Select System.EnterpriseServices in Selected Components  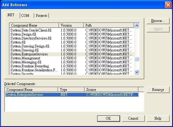(x=72, y=95)
